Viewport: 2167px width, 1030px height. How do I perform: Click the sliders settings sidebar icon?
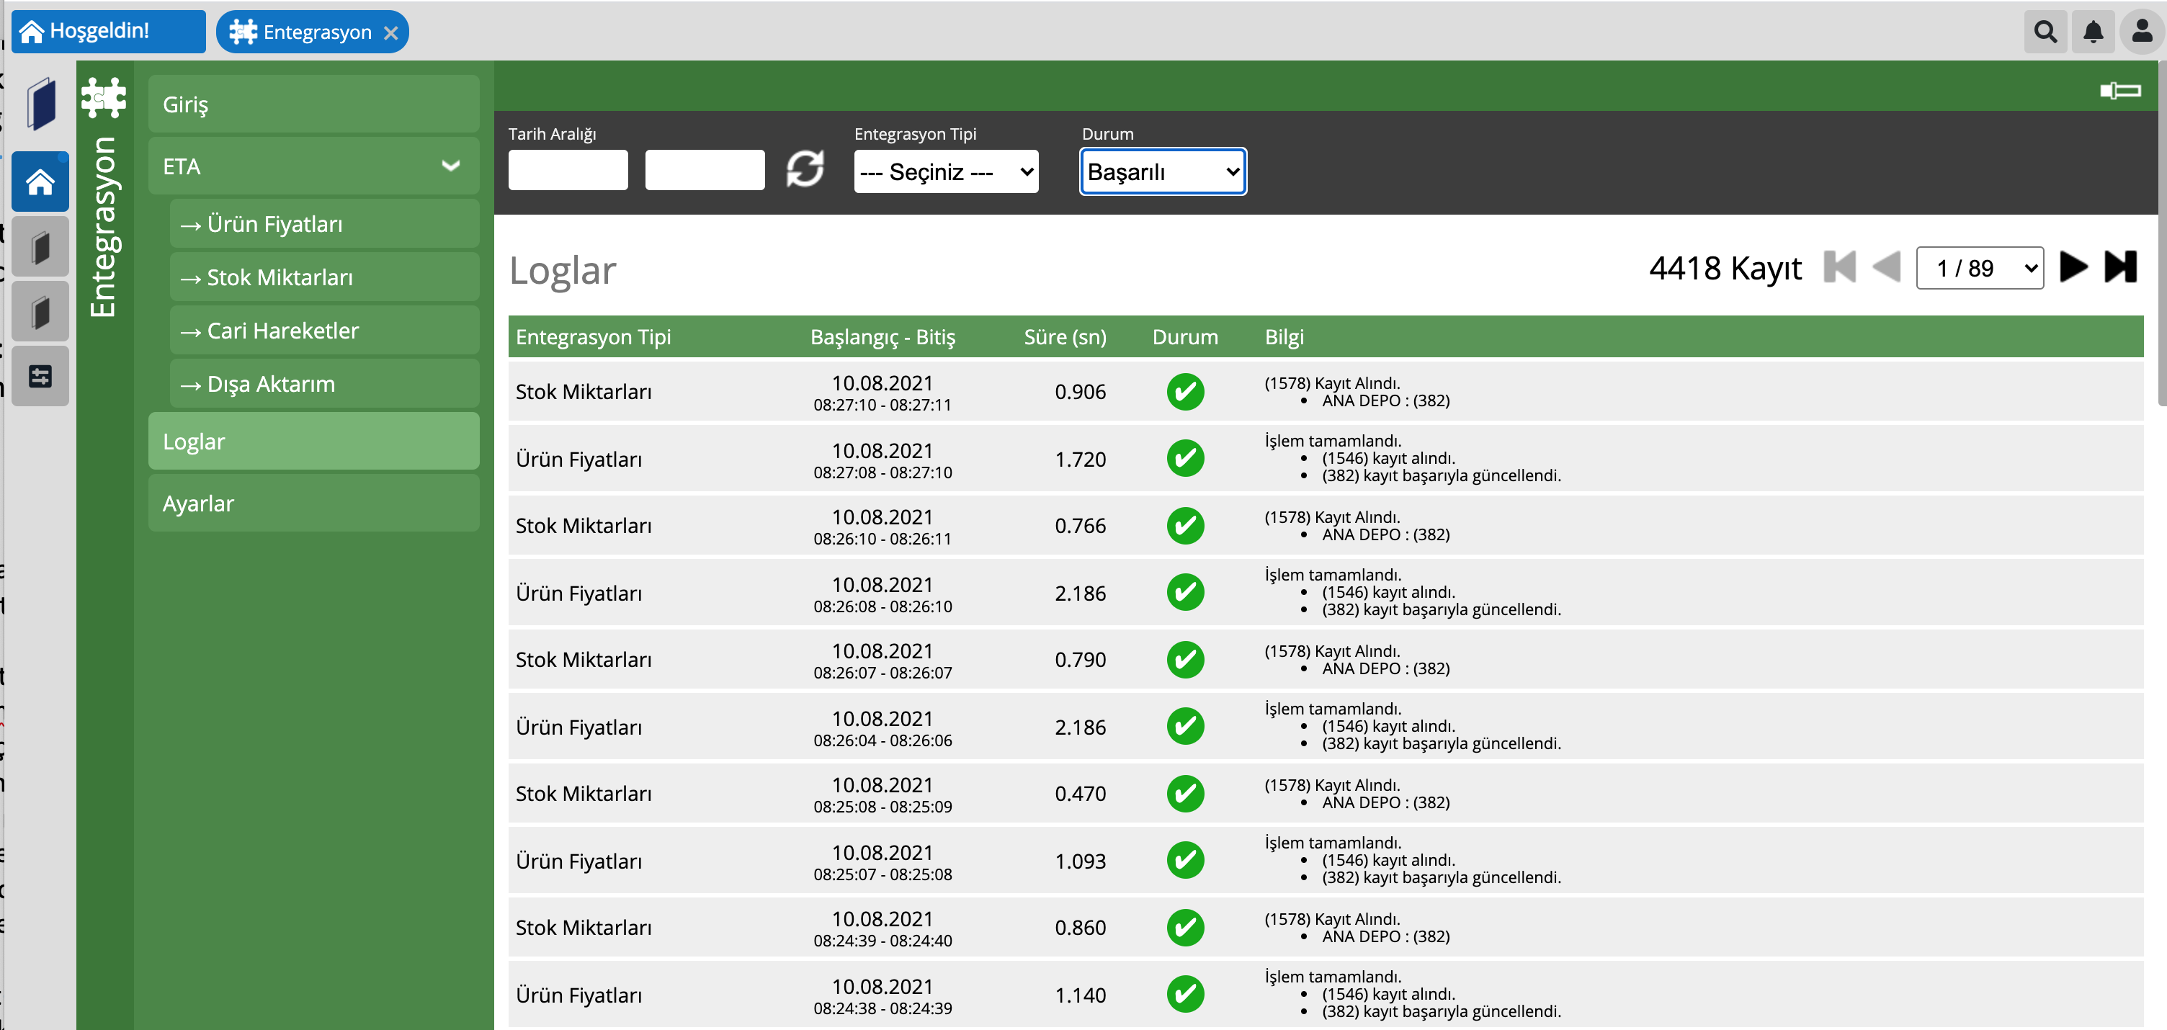[40, 376]
